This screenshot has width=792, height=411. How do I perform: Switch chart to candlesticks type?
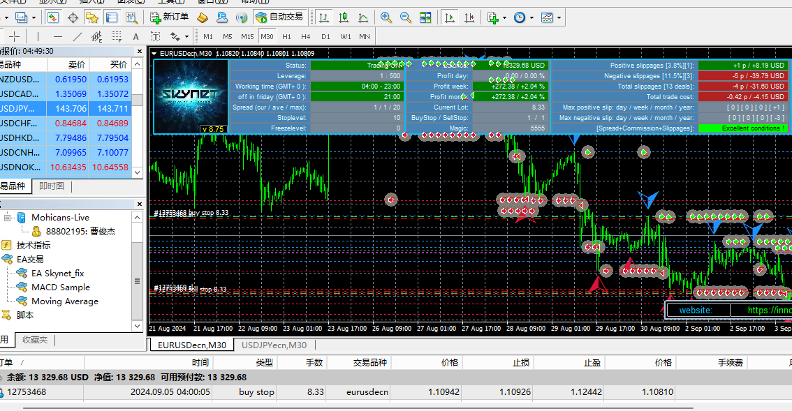(x=344, y=17)
